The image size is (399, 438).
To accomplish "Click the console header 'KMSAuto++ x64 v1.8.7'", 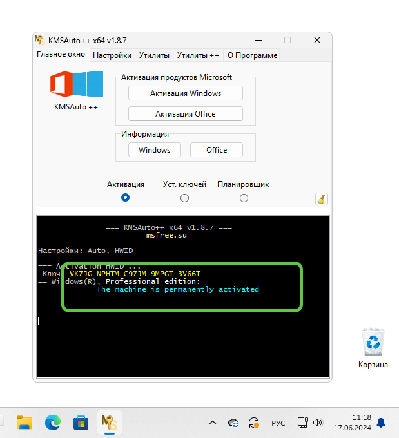I will pyautogui.click(x=169, y=227).
